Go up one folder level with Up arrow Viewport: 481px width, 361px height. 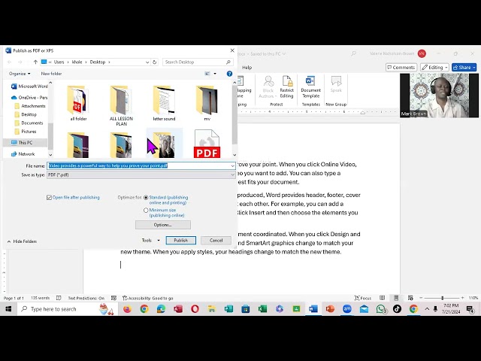point(35,62)
